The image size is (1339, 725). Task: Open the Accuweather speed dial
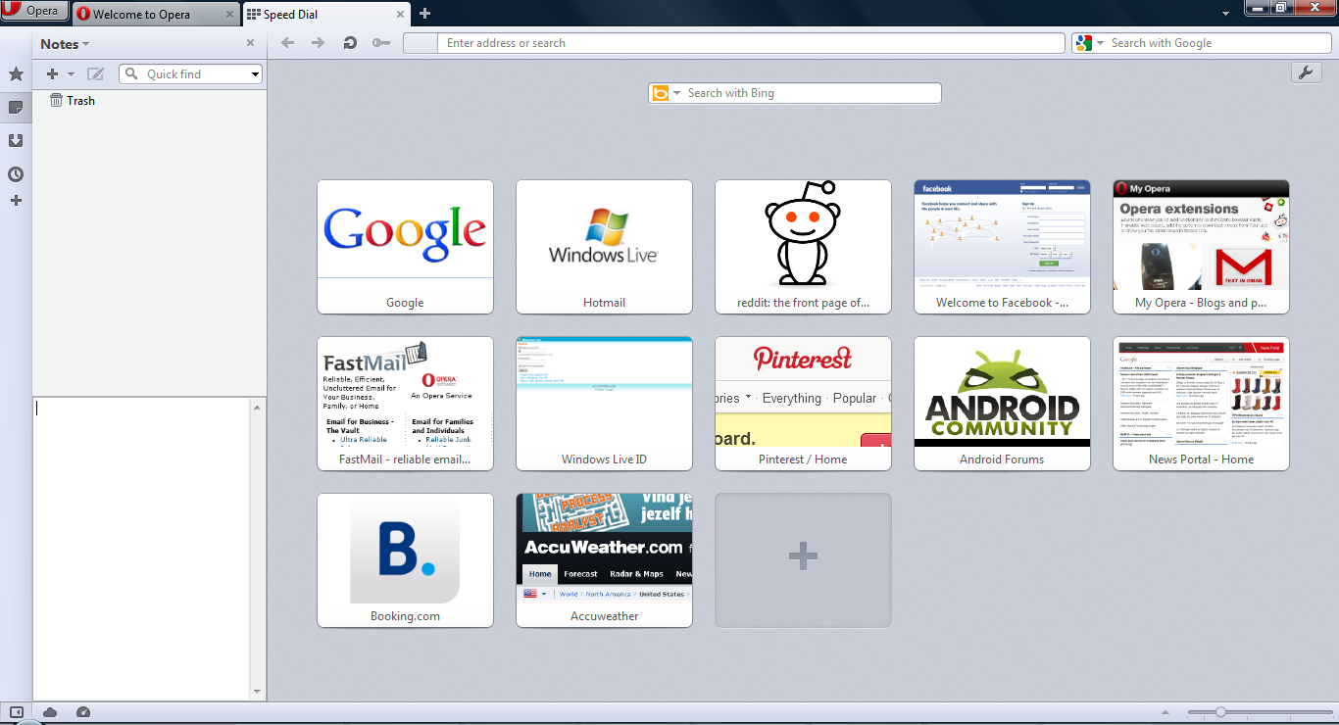pos(604,560)
